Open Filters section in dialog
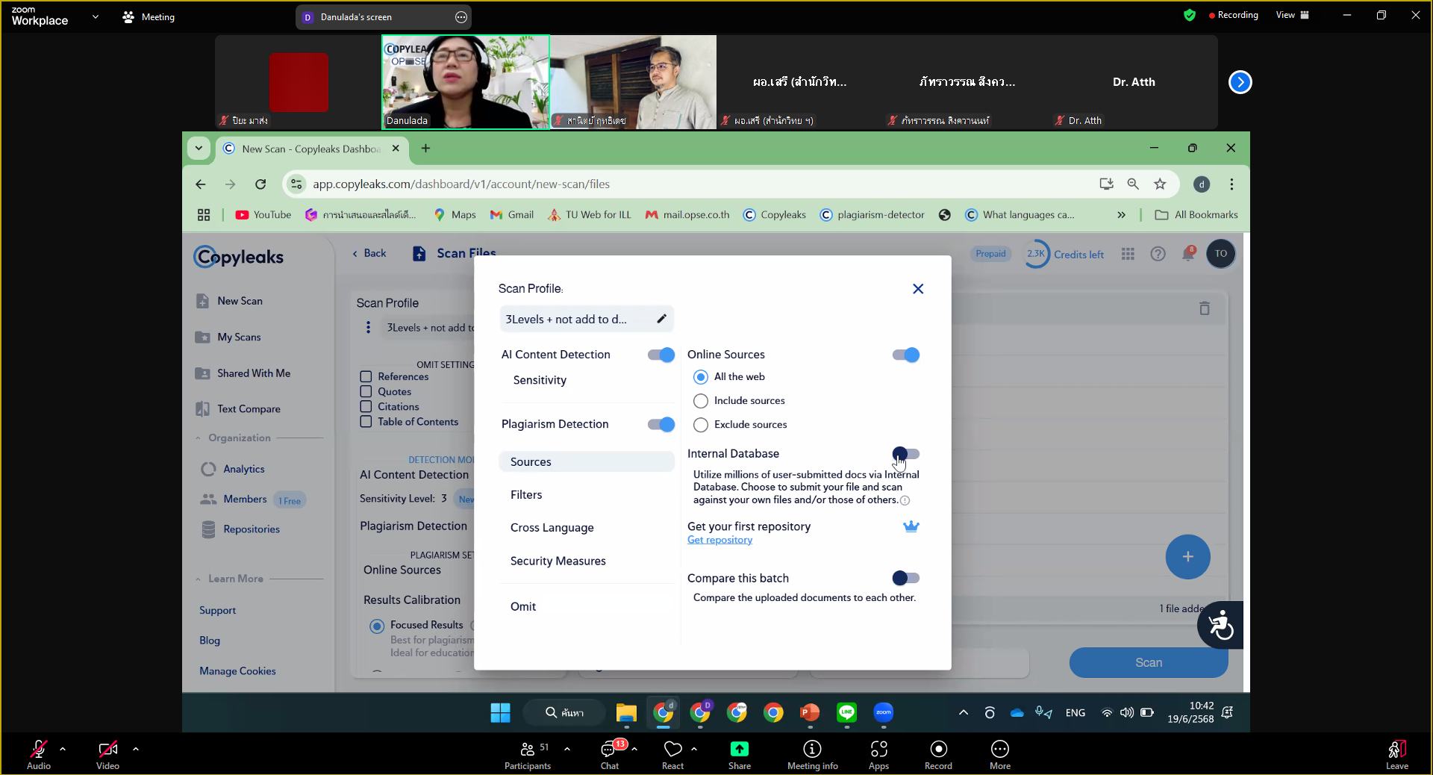 pos(526,495)
